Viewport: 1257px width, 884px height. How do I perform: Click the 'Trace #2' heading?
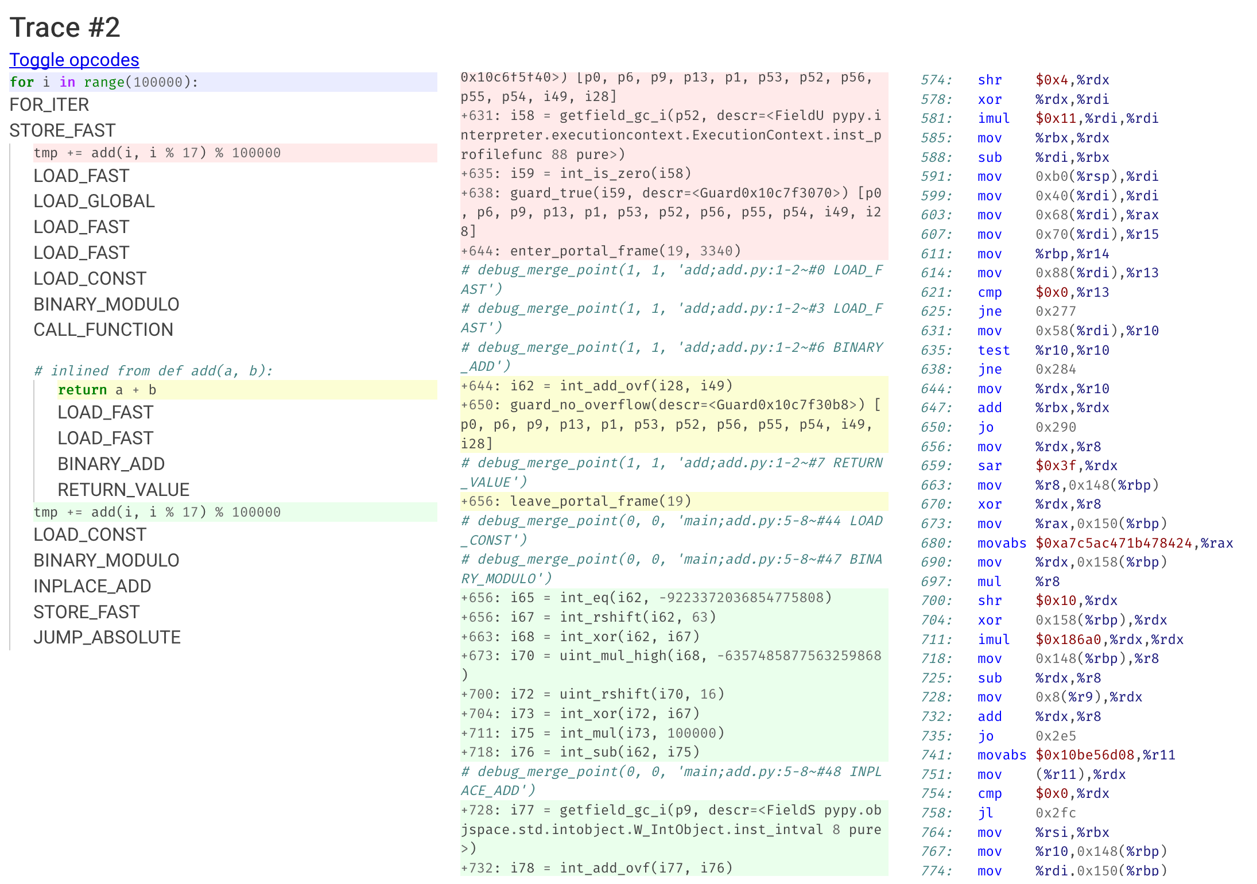point(65,27)
